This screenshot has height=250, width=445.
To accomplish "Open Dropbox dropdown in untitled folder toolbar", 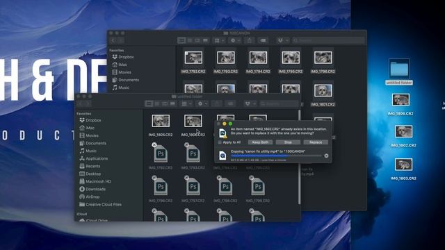I will [250, 103].
